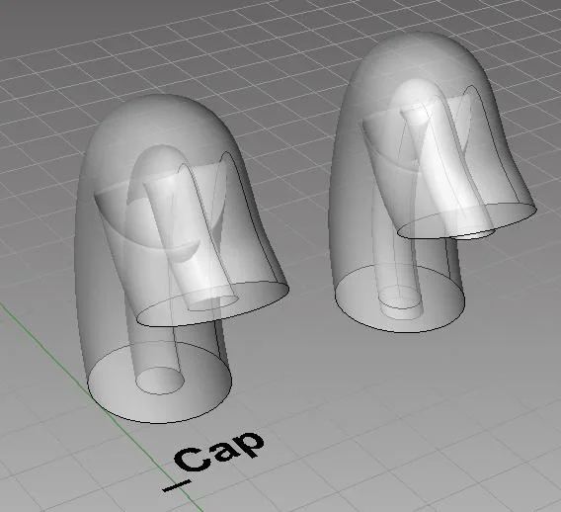The height and width of the screenshot is (512, 561).
Task: Select the slanted opening ellipse of left model
Action: [x=213, y=302]
